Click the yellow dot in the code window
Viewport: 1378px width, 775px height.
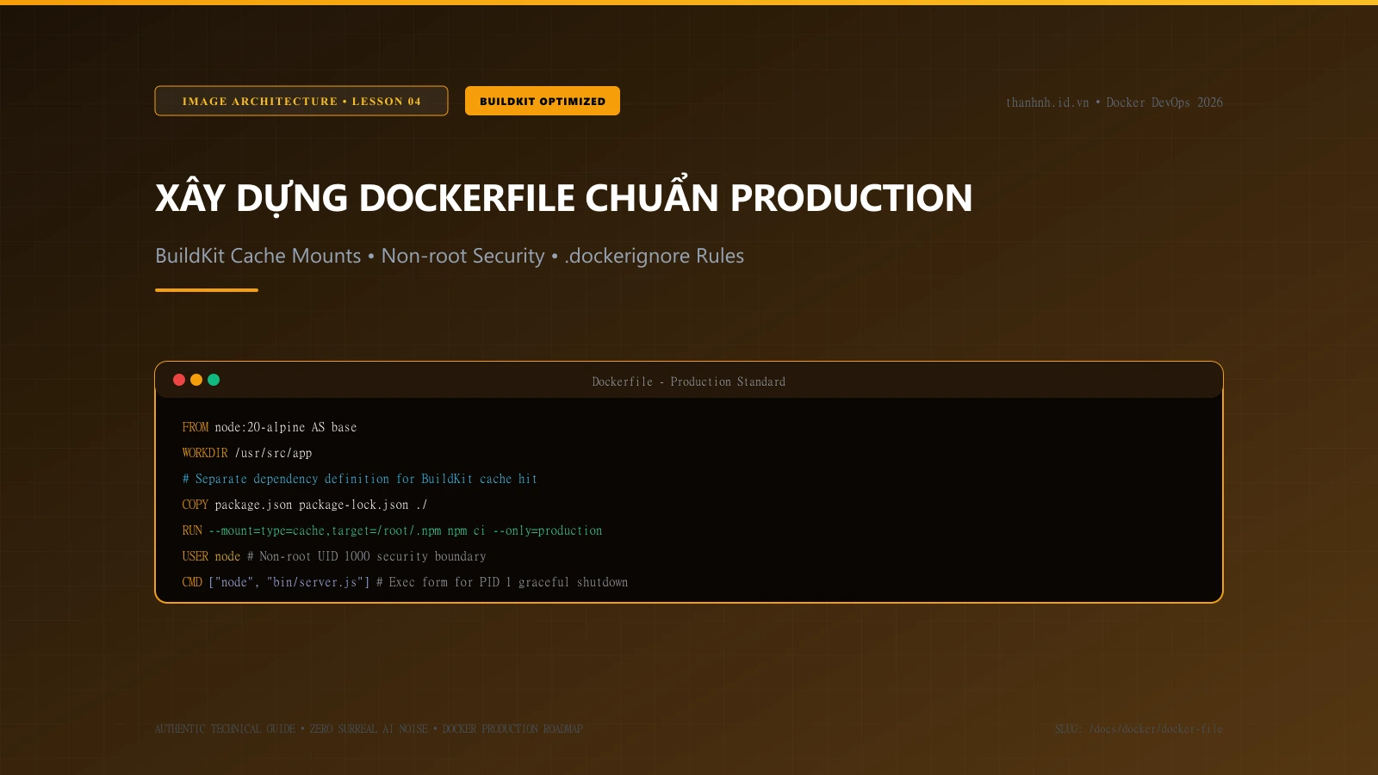pyautogui.click(x=196, y=380)
